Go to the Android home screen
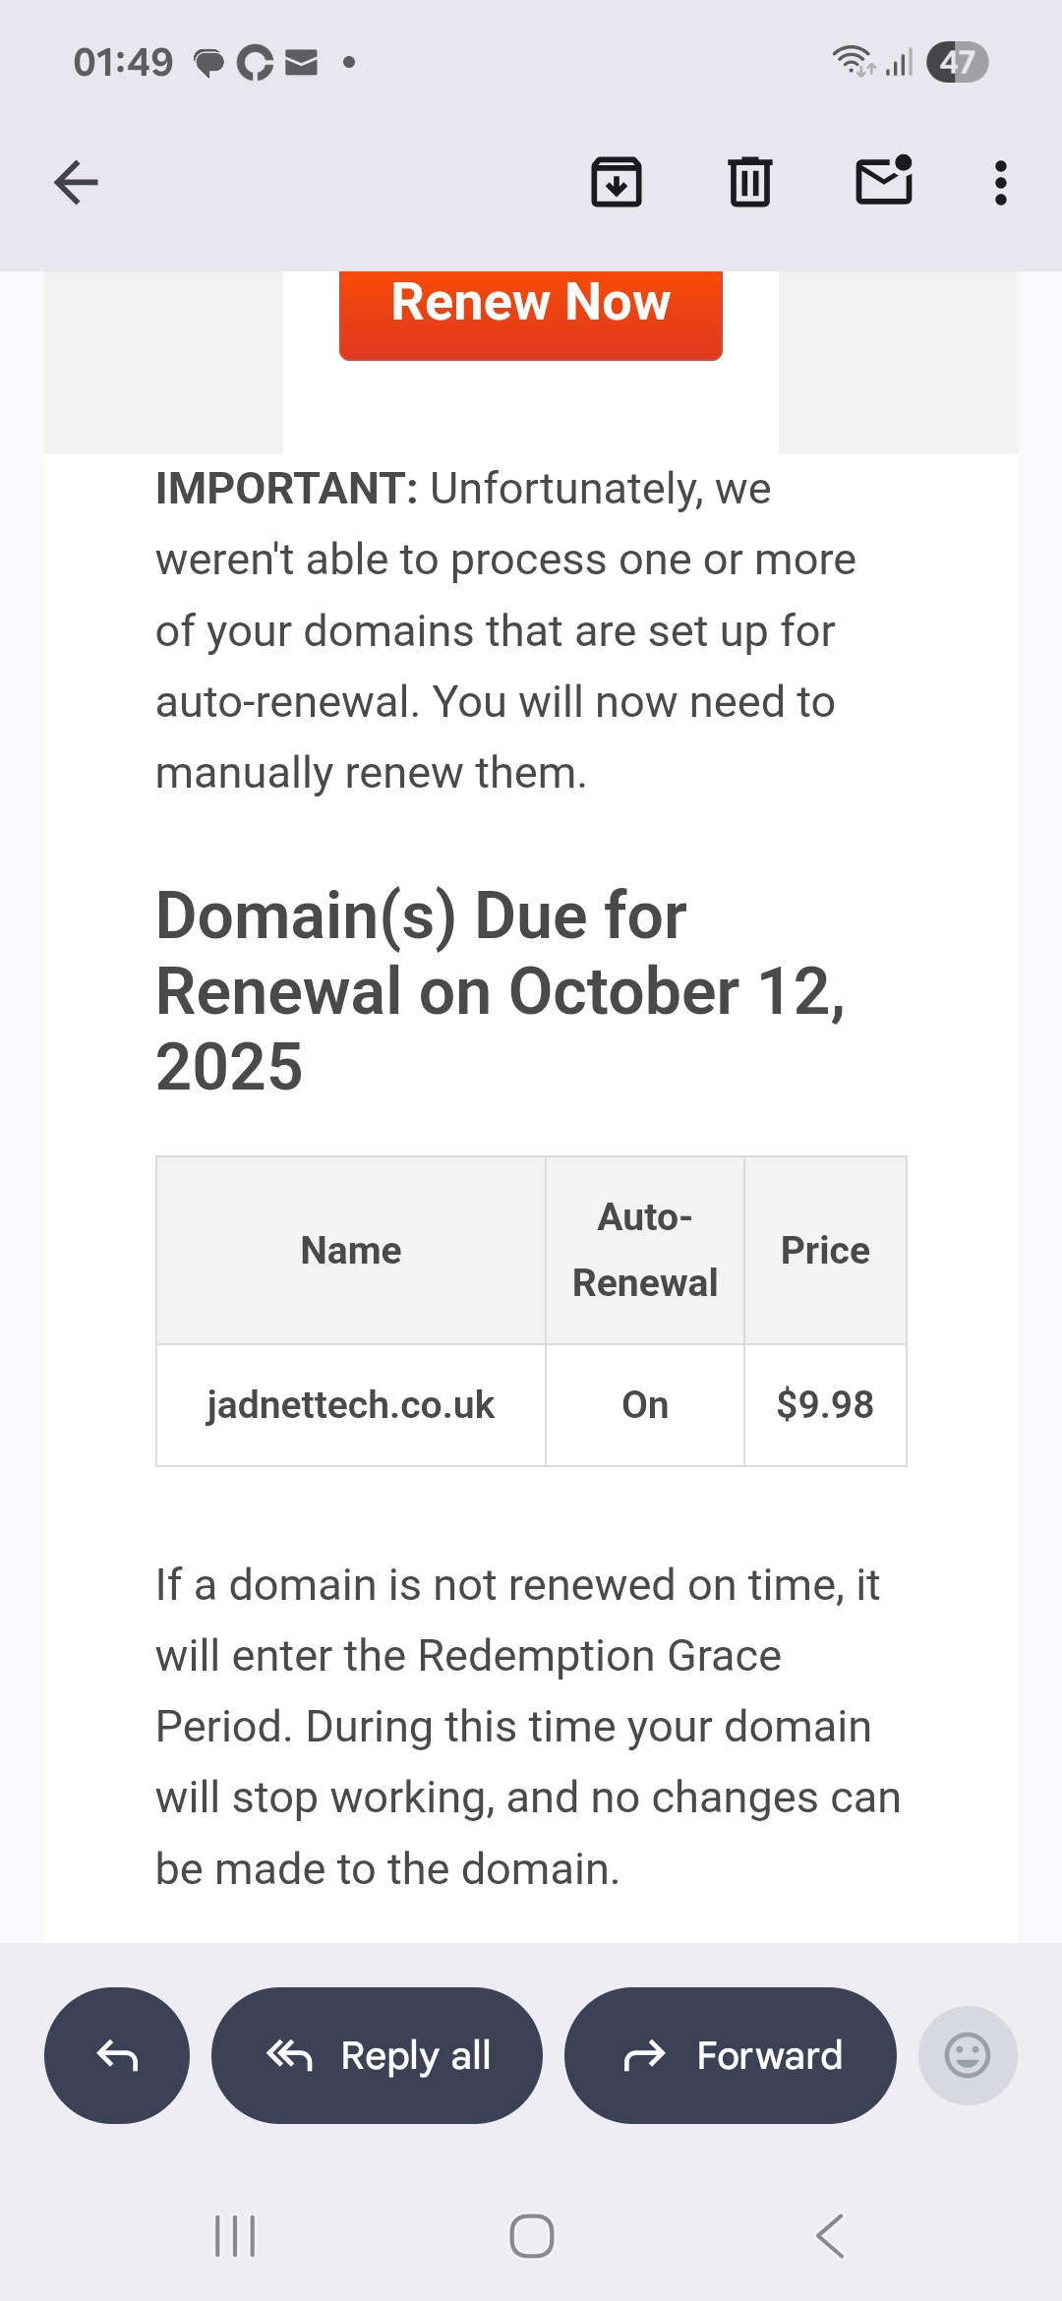Image resolution: width=1062 pixels, height=2301 pixels. 531,2236
